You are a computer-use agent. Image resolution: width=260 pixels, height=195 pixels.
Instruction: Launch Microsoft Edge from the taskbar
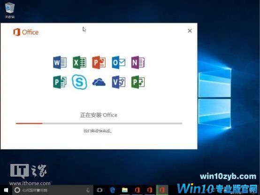(113, 190)
